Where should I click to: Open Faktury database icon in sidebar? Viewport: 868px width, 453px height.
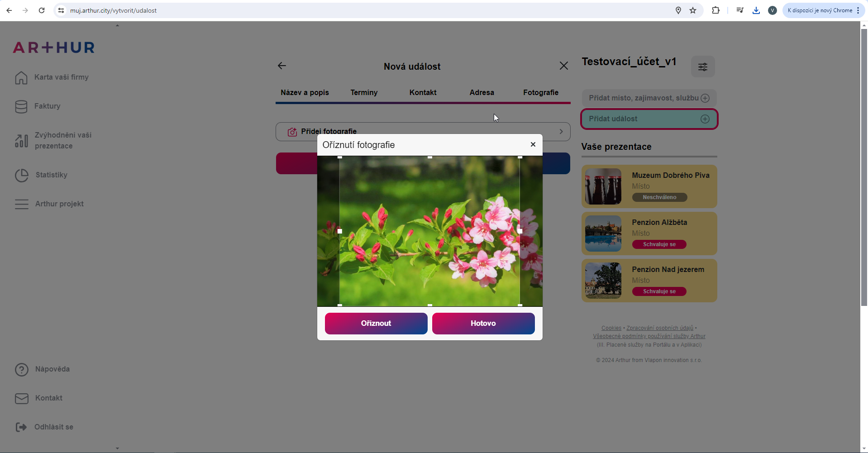click(21, 106)
